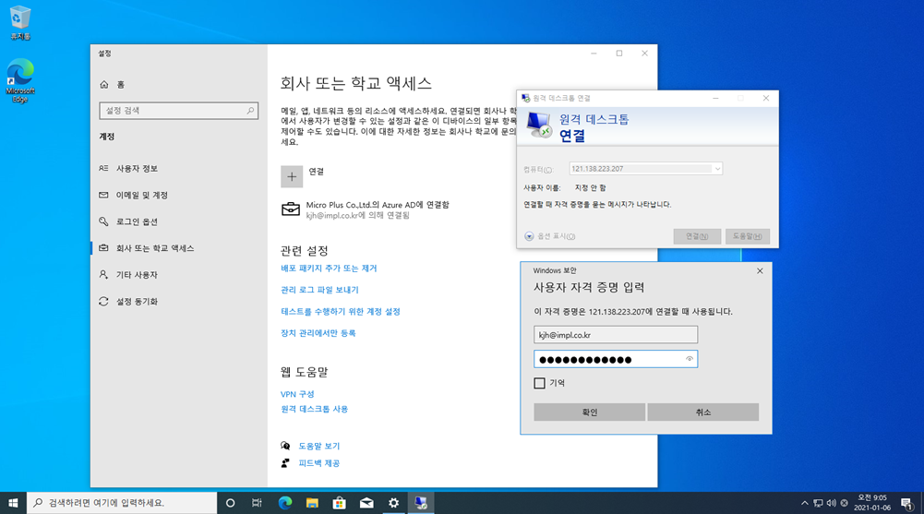Open Task View on taskbar
This screenshot has height=514, width=924.
click(x=257, y=503)
